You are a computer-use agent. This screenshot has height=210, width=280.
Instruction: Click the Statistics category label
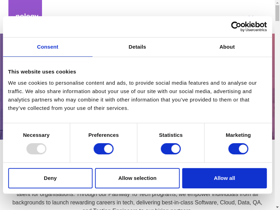171,135
